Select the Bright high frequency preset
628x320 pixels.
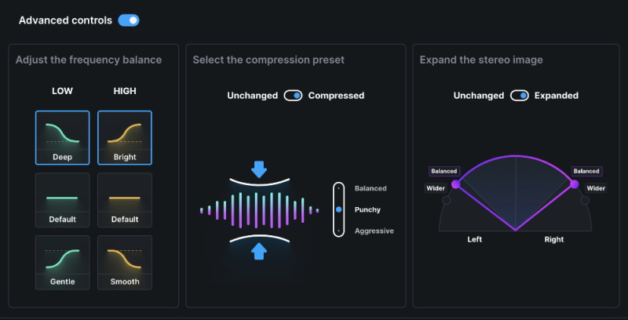click(125, 137)
